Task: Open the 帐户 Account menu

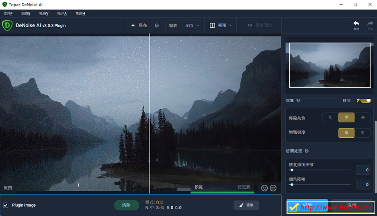Action: coord(62,14)
